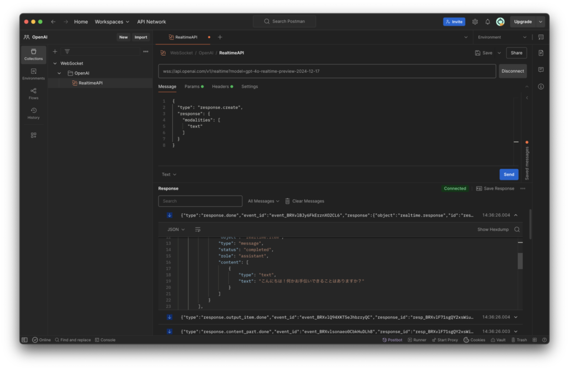Screen dimensions: 569x370
Task: Open Trash from the status bar
Action: coord(519,340)
